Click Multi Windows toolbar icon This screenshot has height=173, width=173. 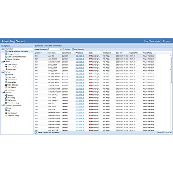point(73,49)
